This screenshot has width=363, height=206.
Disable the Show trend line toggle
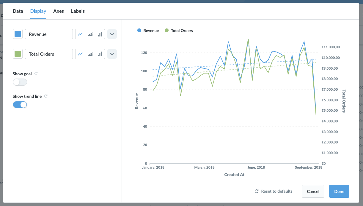[20, 104]
